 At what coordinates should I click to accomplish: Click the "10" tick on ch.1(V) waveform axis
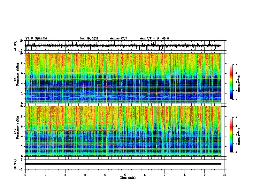(21, 41)
